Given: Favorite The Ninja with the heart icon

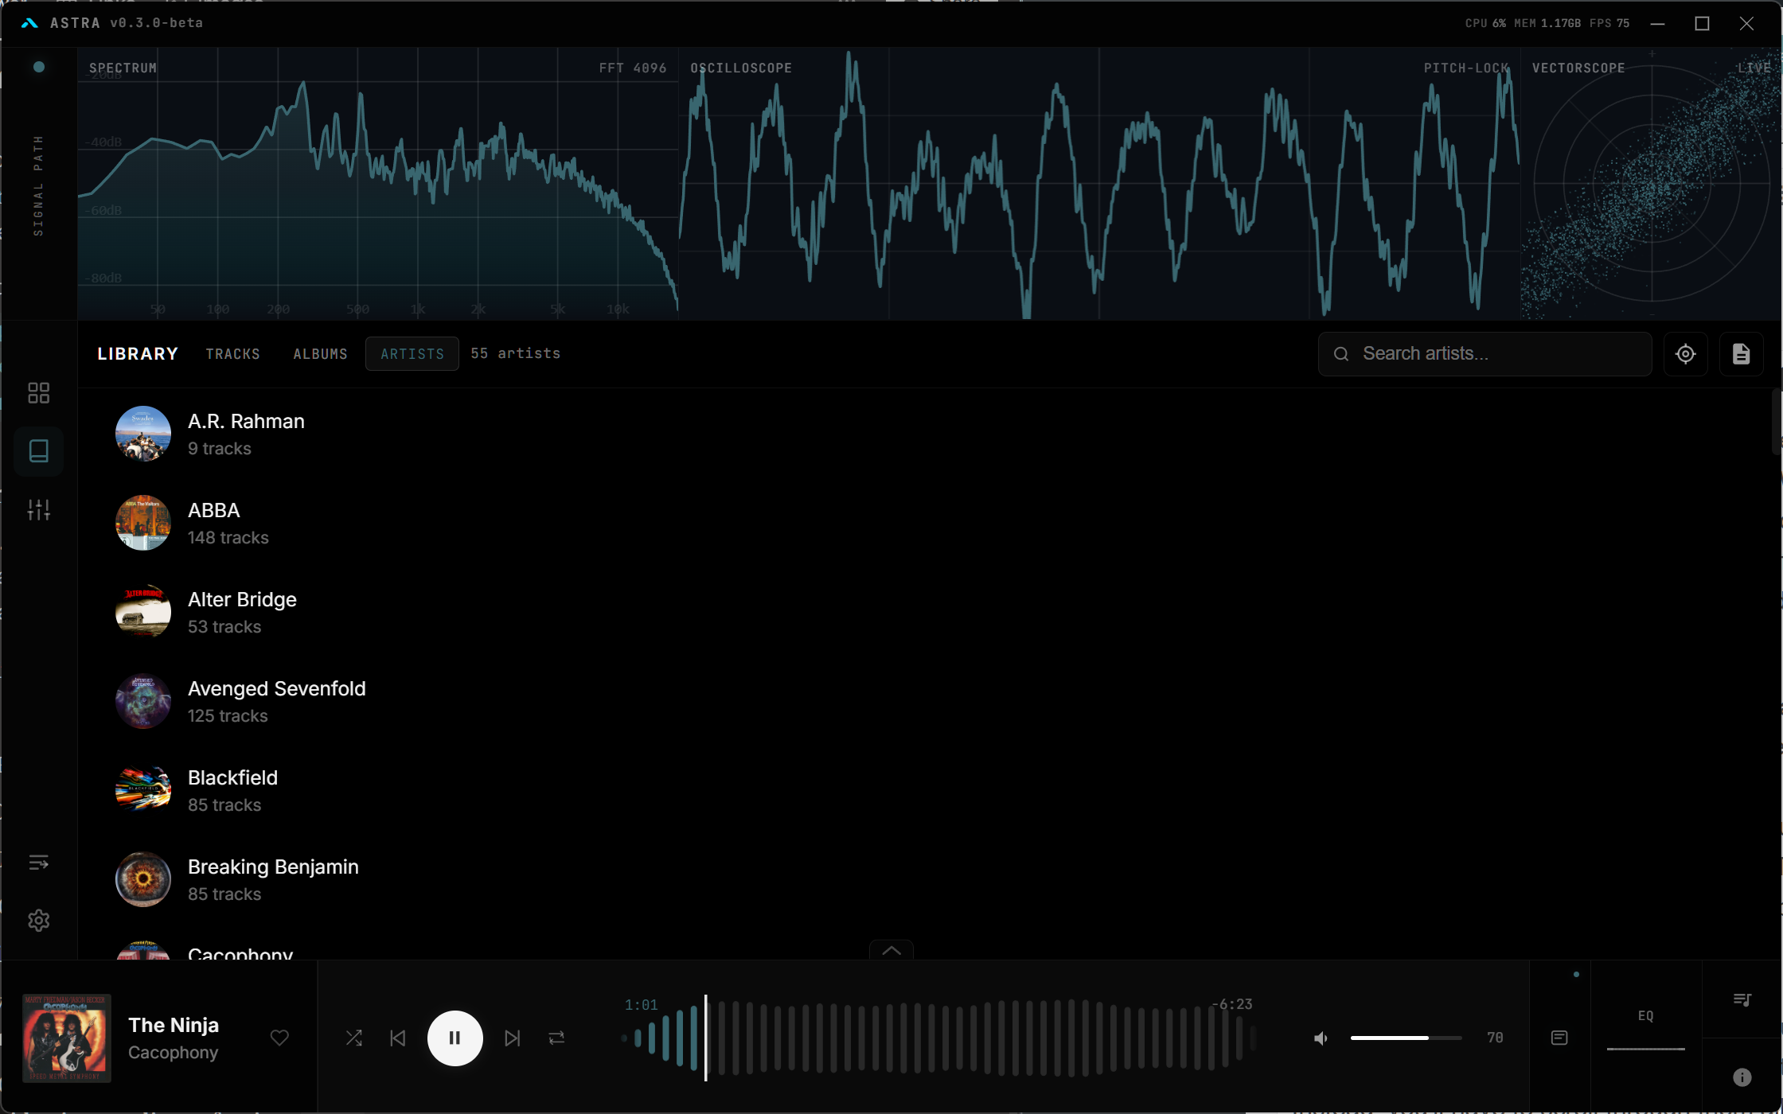Looking at the screenshot, I should 279,1038.
